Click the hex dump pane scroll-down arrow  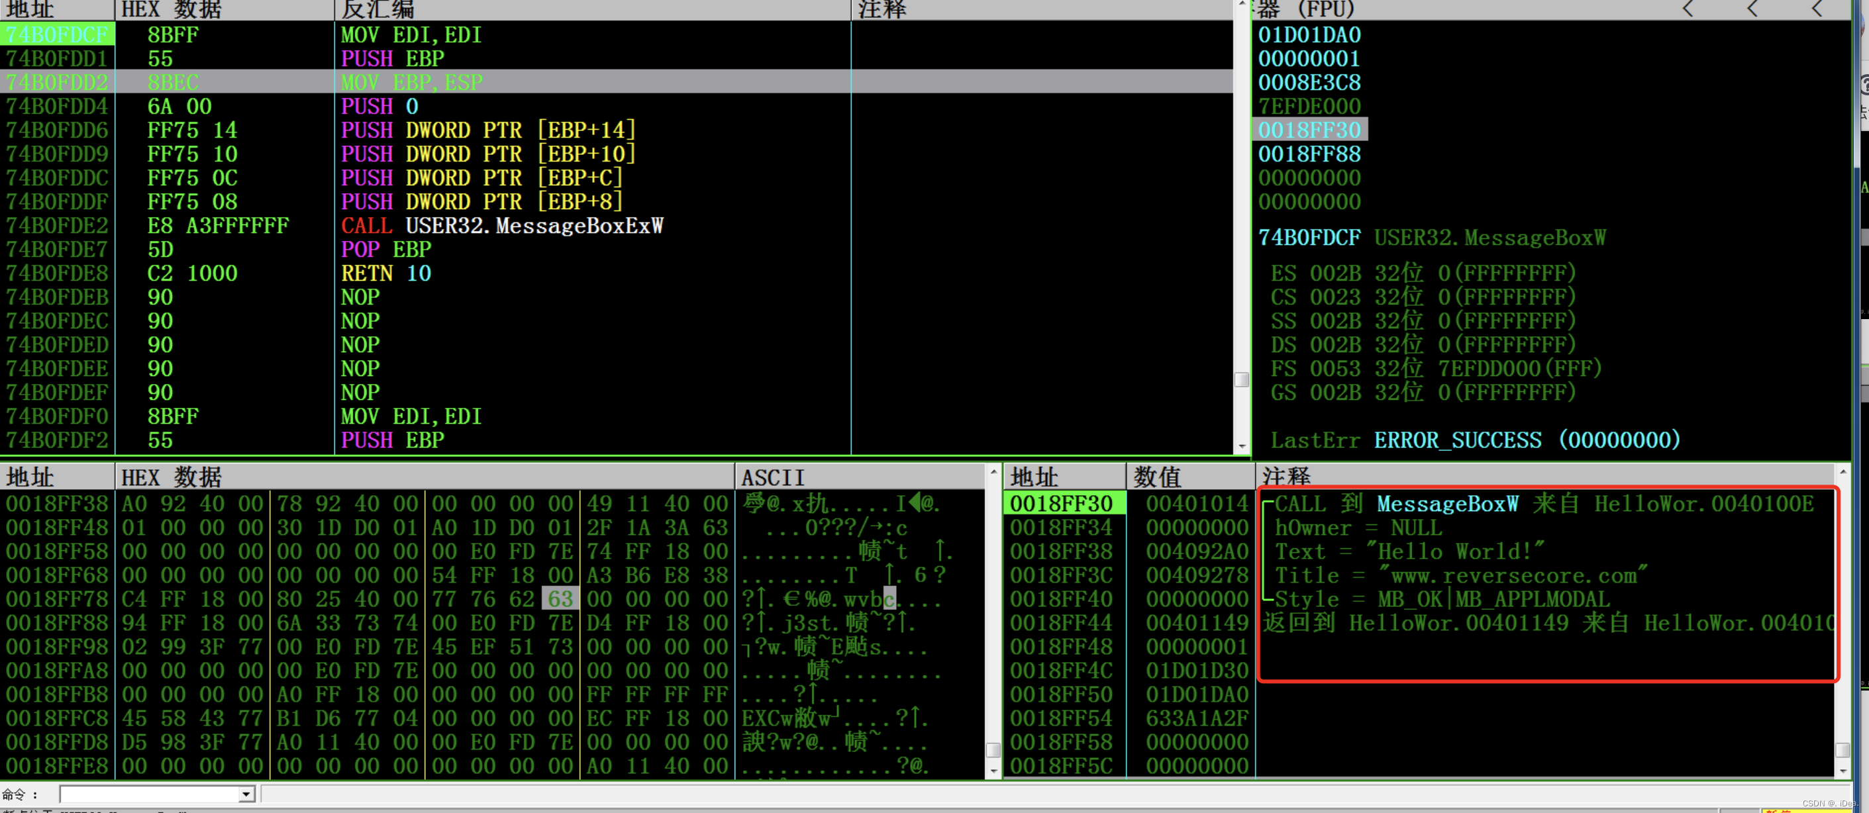[993, 771]
